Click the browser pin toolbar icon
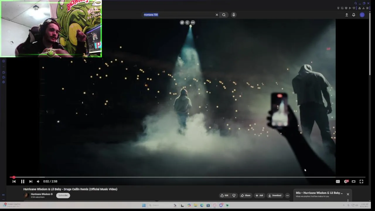The height and width of the screenshot is (211, 375). [338, 8]
